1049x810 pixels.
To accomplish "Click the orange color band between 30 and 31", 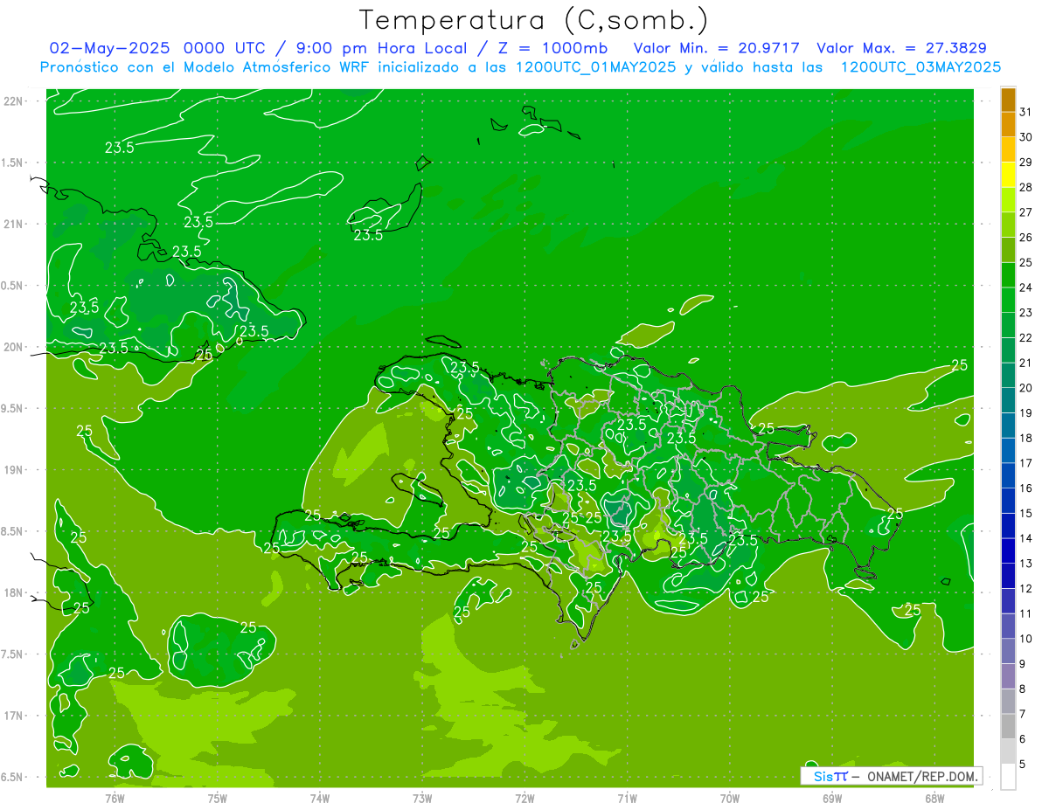I will point(1008,125).
